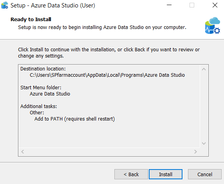Viewport: 224px width, 184px height.
Task: Click the 'Destination location:' label
Action: (x=43, y=69)
